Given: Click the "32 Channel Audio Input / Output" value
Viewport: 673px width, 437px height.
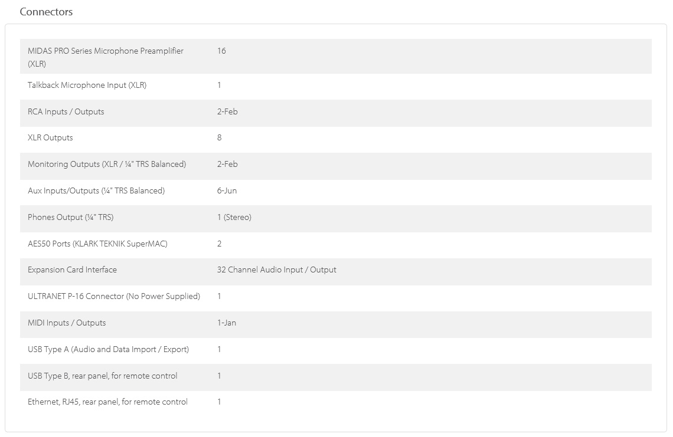Looking at the screenshot, I should (x=276, y=270).
